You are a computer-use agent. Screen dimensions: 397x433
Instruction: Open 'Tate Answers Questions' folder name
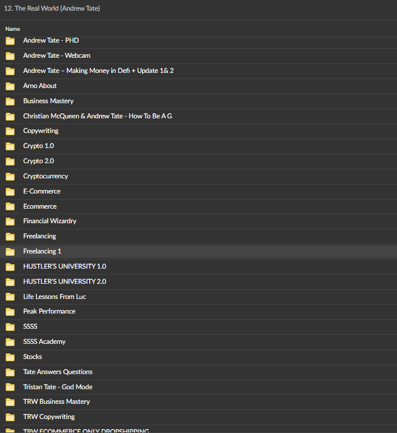(58, 372)
